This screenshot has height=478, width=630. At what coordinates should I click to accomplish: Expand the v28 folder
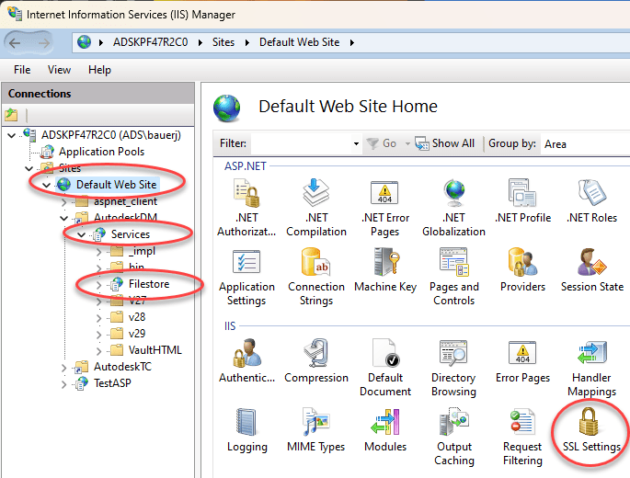(98, 317)
